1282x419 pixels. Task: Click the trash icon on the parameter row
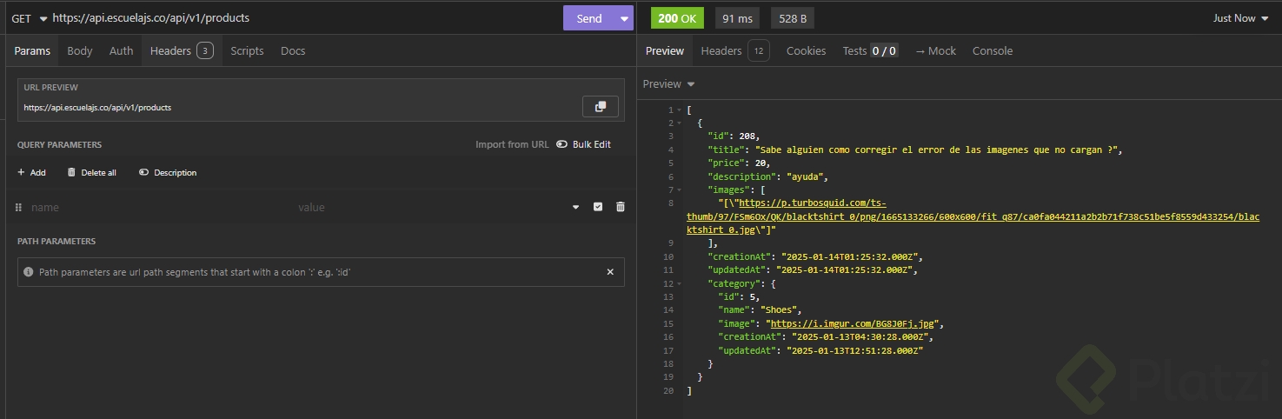[x=620, y=207]
